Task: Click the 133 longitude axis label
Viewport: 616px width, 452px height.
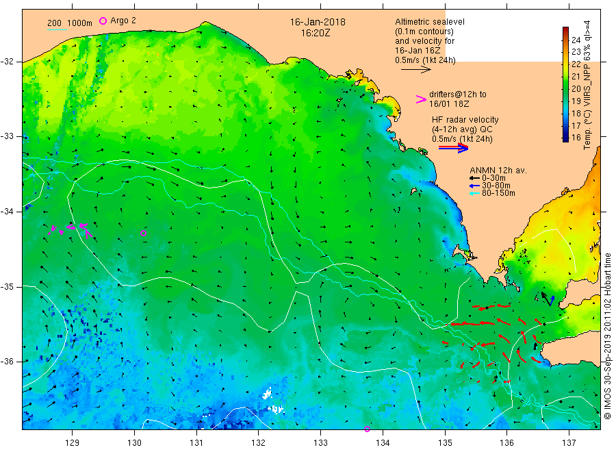Action: 320,442
